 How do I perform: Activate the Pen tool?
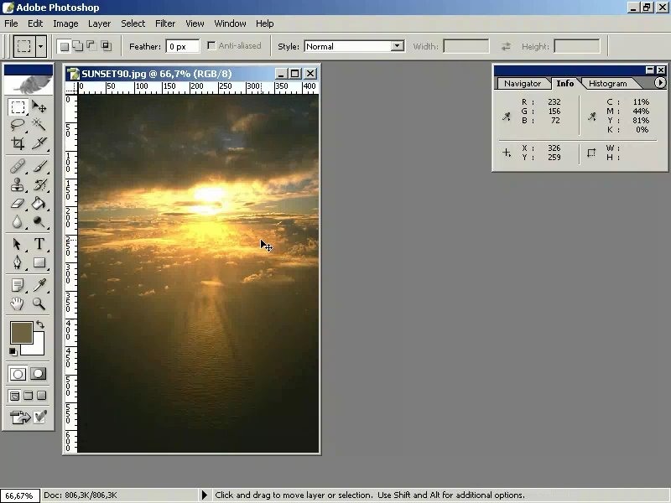pos(18,262)
